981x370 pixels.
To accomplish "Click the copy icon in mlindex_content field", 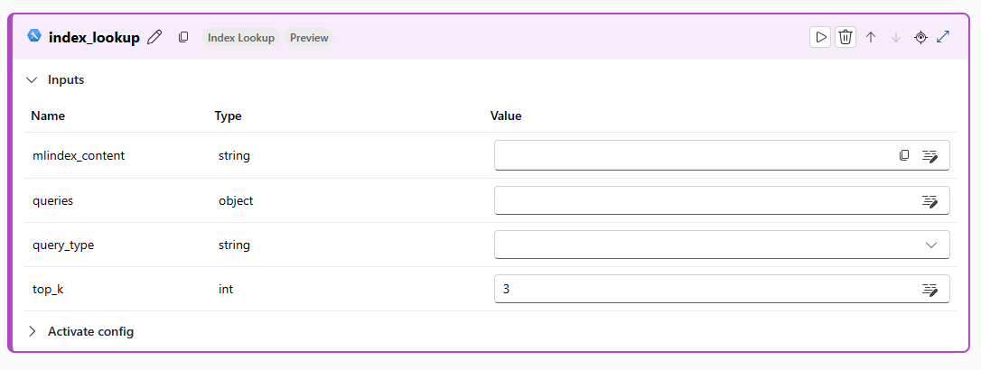I will [904, 155].
